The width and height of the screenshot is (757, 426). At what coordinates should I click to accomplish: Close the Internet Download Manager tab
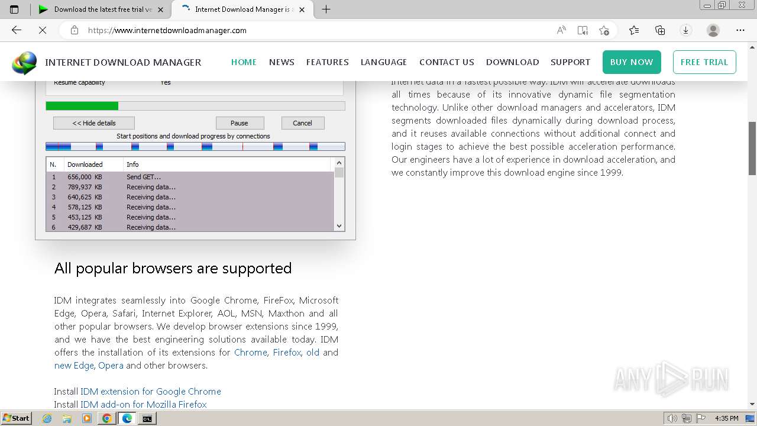tap(302, 9)
